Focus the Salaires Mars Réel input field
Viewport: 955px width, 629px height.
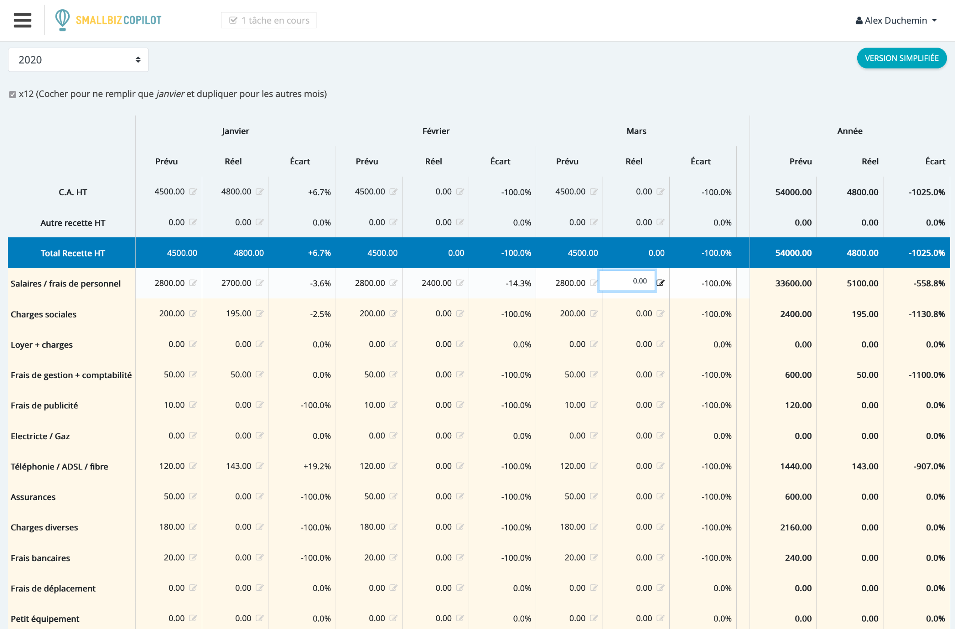click(x=627, y=281)
